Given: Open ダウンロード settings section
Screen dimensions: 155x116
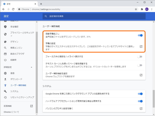Looking at the screenshot, I should pyautogui.click(x=16, y=79).
